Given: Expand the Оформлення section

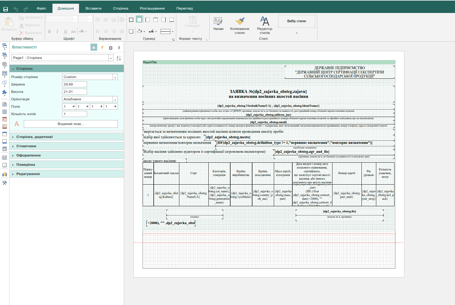Looking at the screenshot, I should 67,155.
